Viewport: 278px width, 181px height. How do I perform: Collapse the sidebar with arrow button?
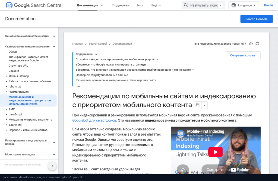click(52, 166)
